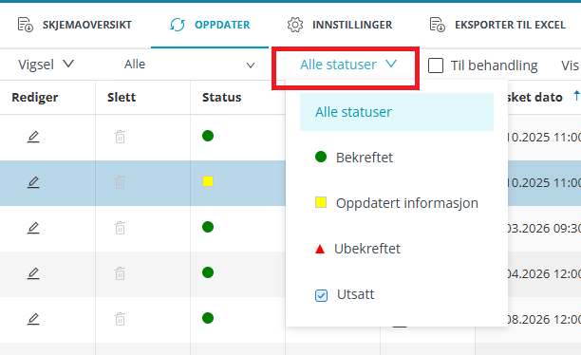581x355 pixels.
Task: Select the 03.2026 09:30 date cell
Action: [544, 228]
